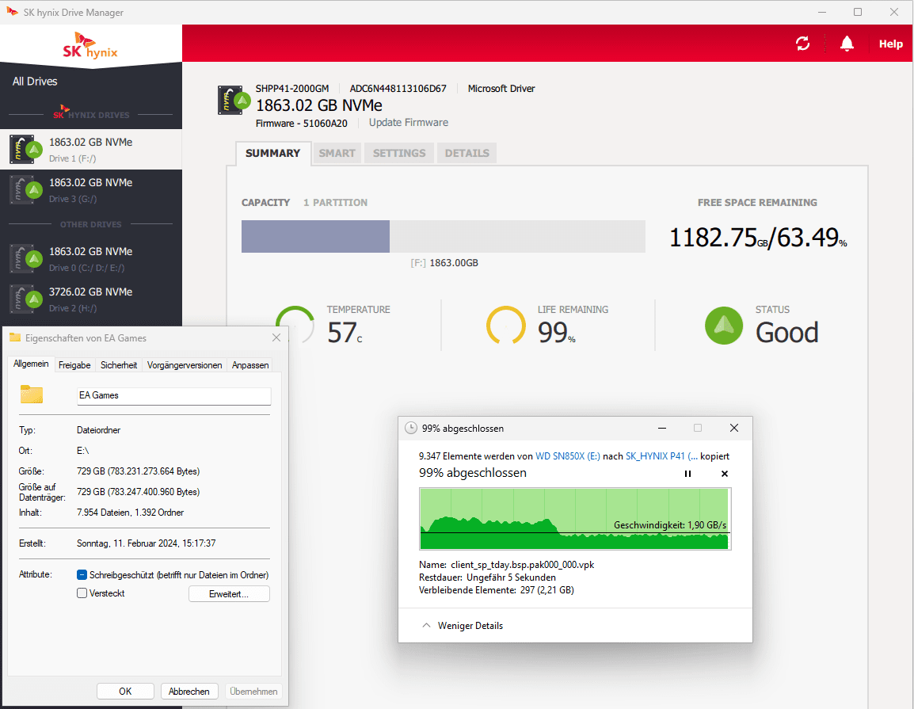Screen dimensions: 914x709
Task: Click the life remaining gauge ring
Action: click(506, 326)
